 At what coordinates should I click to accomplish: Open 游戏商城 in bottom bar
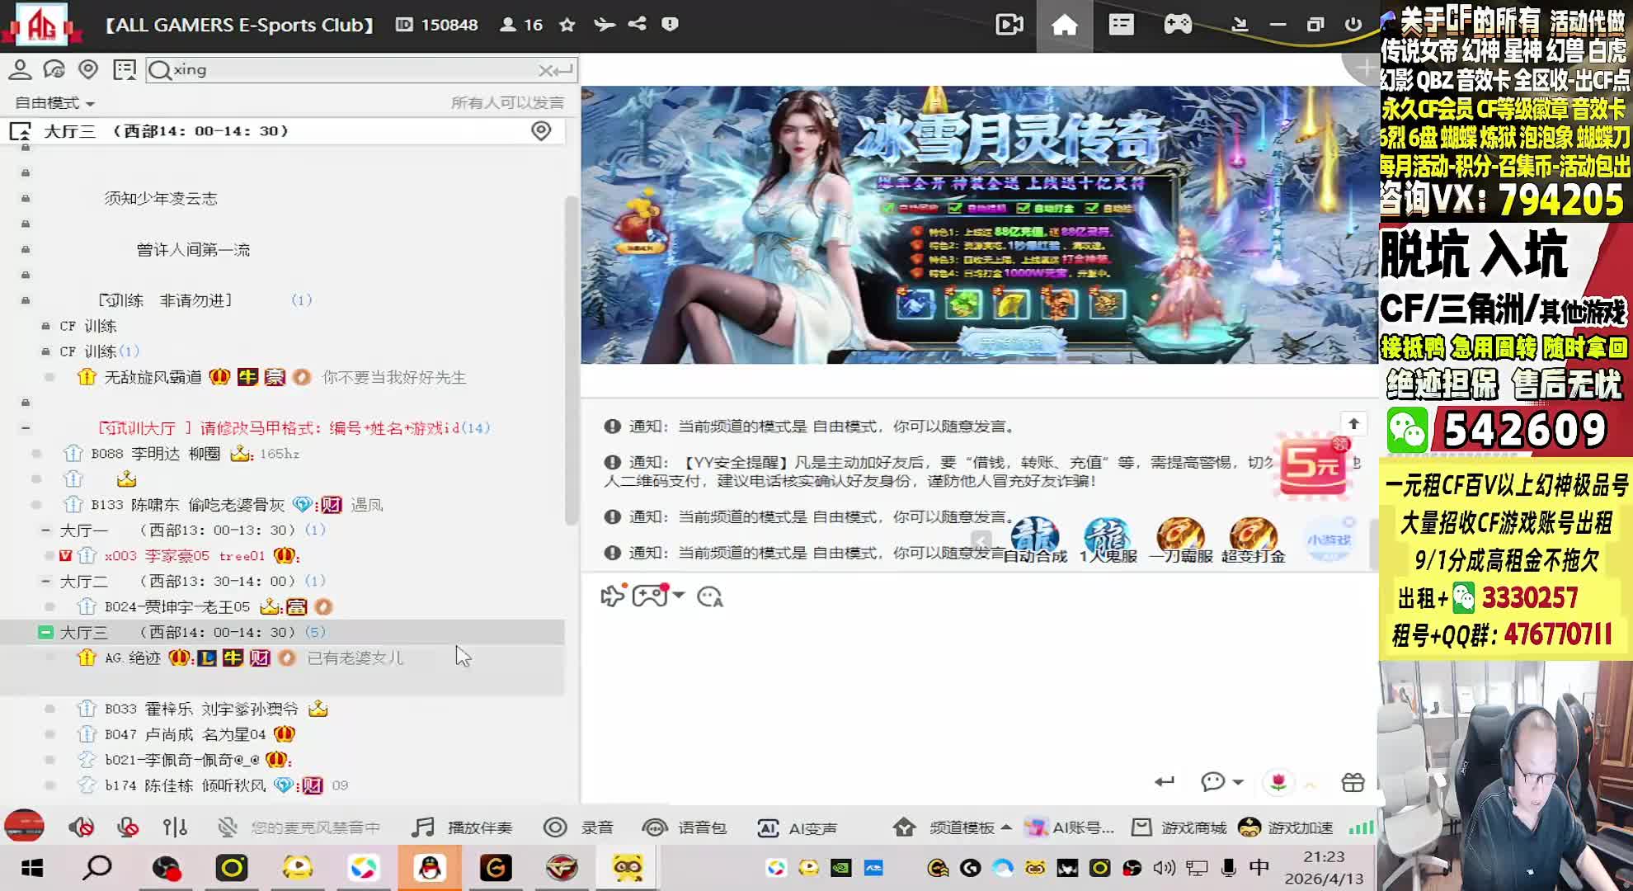tap(1179, 827)
